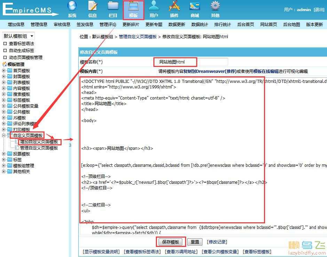Screen dimensions: 327x257
Task: Open the 其他 gear icon
Action: (x=215, y=6)
